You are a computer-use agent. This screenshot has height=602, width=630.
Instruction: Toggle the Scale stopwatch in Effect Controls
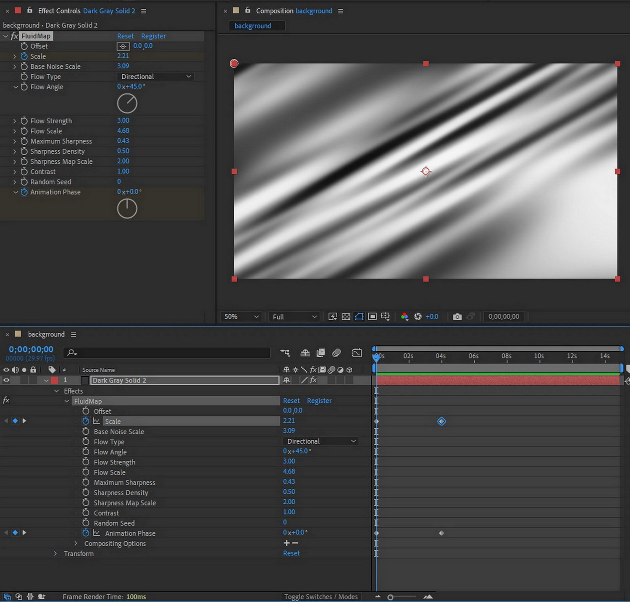[24, 56]
